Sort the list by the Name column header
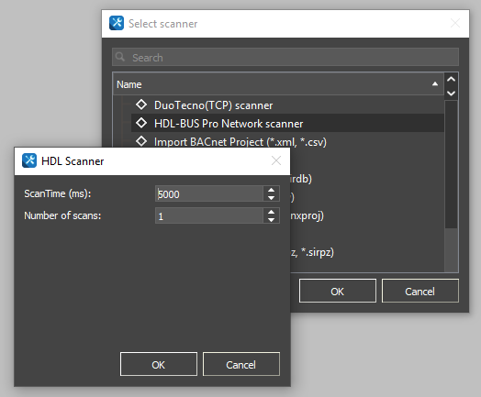 tap(278, 84)
